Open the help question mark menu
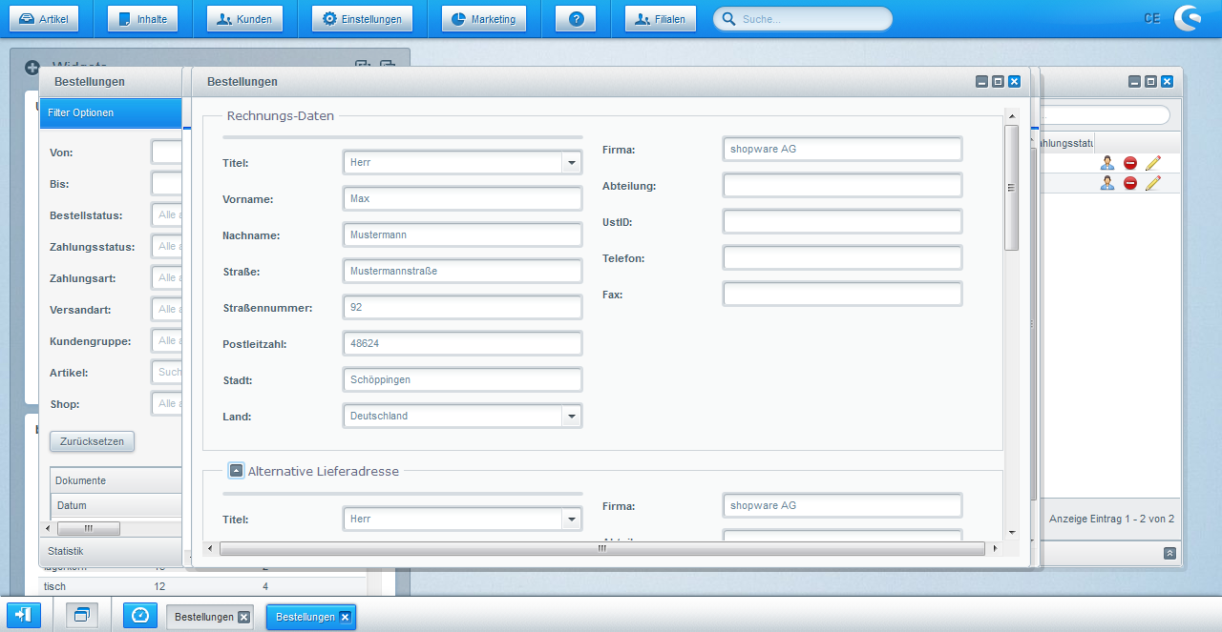This screenshot has width=1222, height=632. (576, 19)
